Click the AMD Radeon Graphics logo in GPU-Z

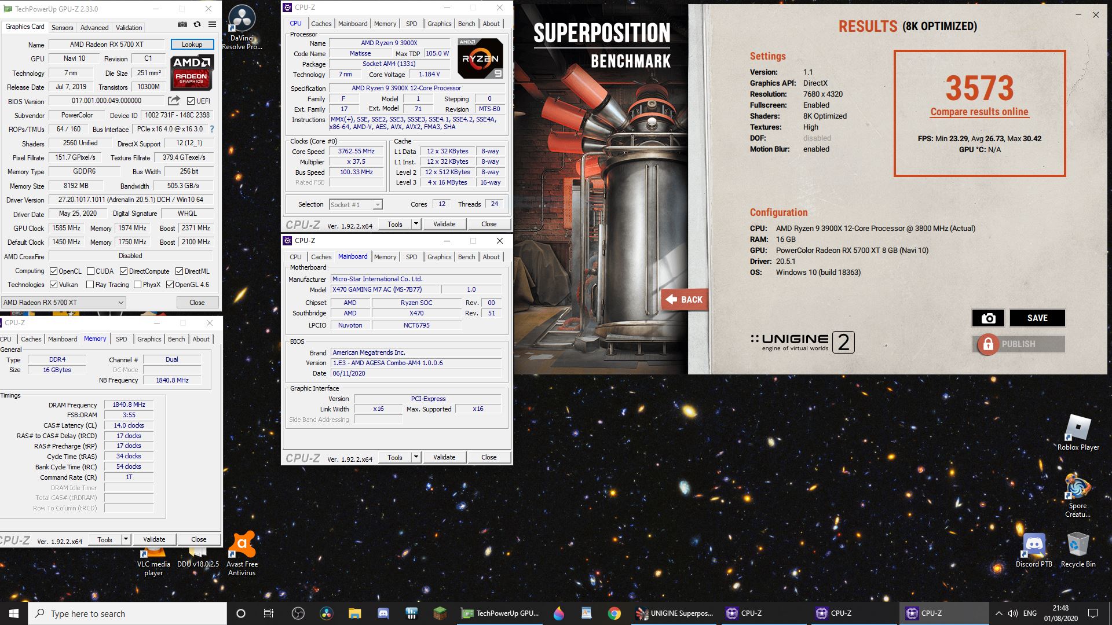pos(192,72)
